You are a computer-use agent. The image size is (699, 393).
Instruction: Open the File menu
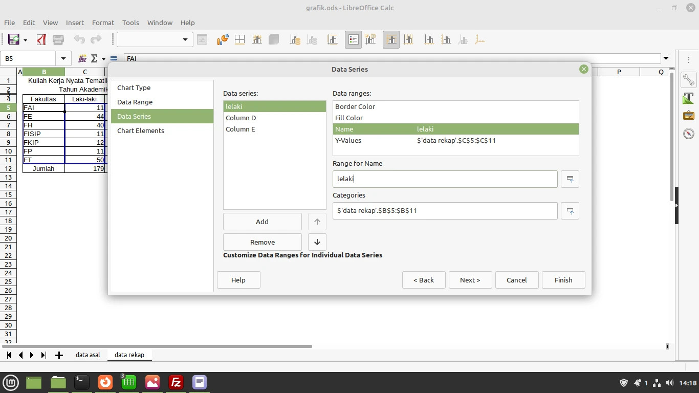[x=9, y=23]
